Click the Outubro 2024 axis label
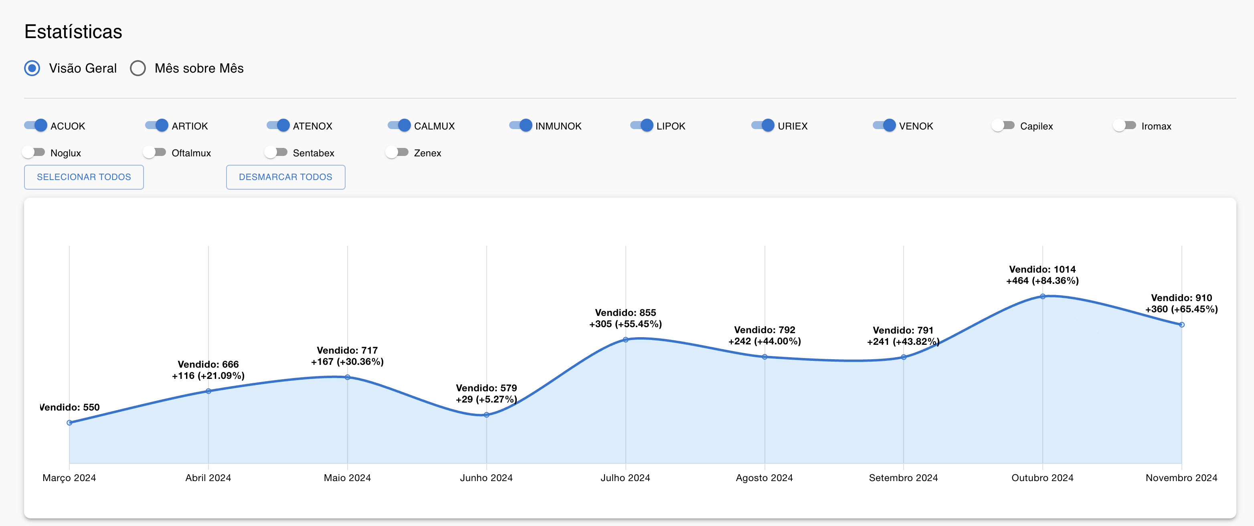1254x526 pixels. [x=1043, y=478]
